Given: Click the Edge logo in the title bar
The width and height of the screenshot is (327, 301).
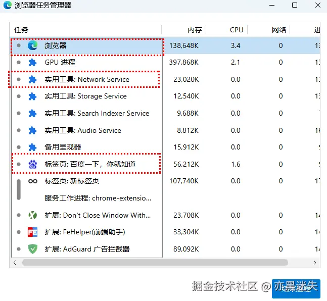Looking at the screenshot, I should (x=8, y=5).
